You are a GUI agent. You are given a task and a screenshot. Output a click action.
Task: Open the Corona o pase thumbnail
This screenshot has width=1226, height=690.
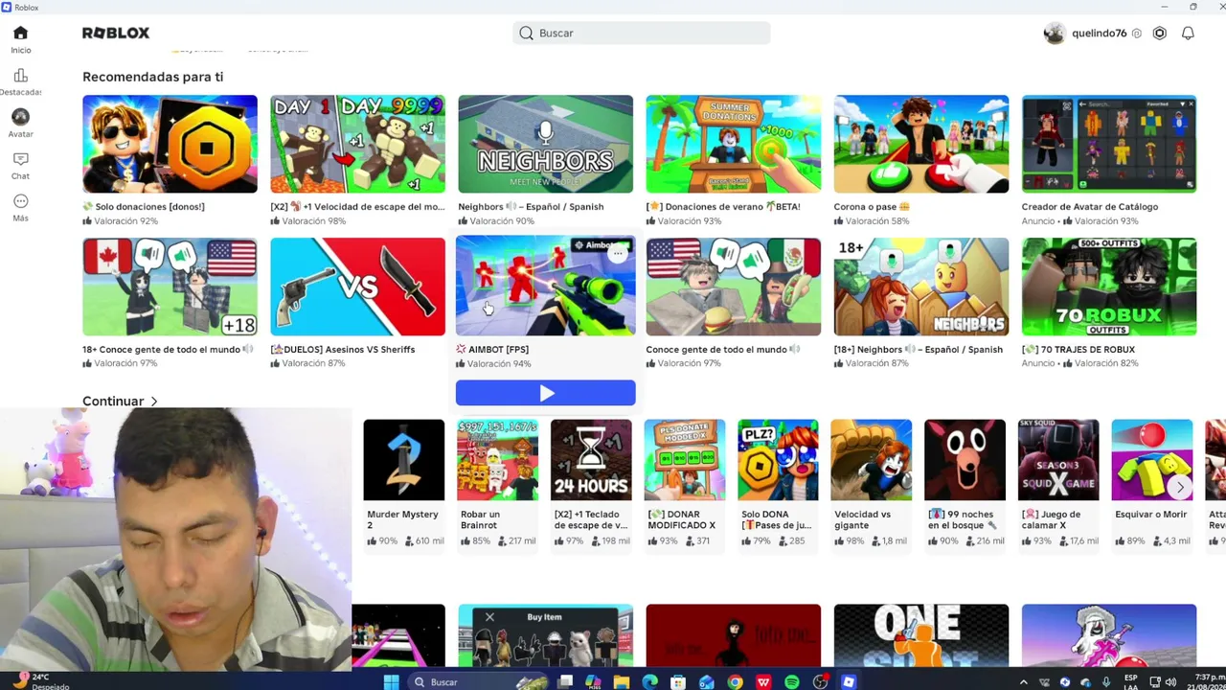tap(920, 144)
